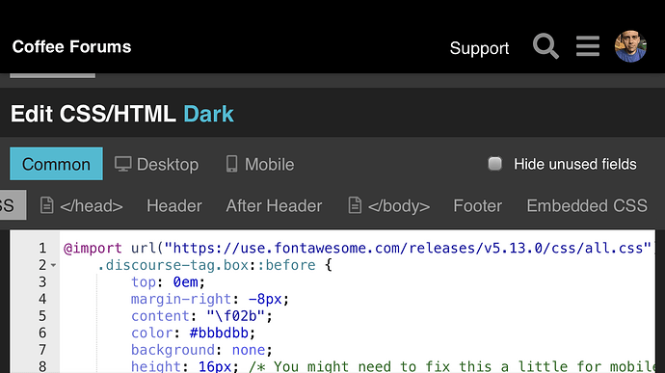
Task: Switch to the Desktop tab
Action: (156, 164)
